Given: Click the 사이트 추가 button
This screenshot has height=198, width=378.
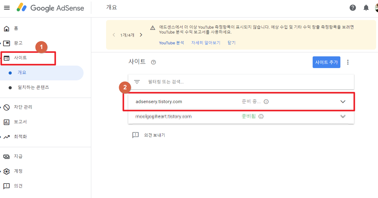Looking at the screenshot, I should click(326, 62).
